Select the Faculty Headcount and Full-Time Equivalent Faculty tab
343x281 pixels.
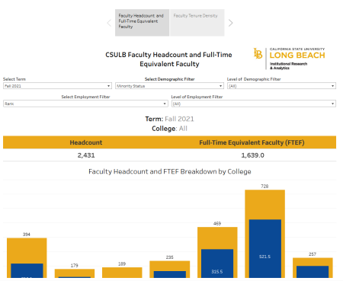(x=142, y=23)
